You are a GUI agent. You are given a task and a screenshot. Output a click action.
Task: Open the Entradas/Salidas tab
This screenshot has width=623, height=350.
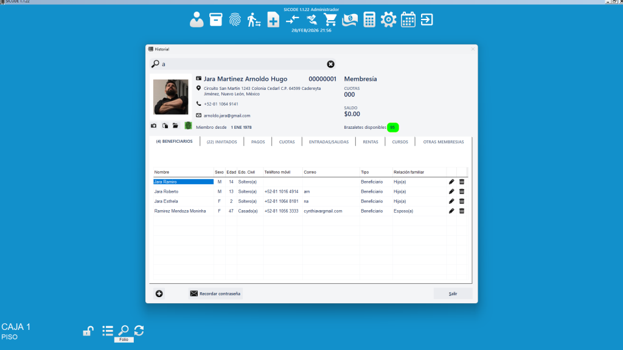point(329,142)
